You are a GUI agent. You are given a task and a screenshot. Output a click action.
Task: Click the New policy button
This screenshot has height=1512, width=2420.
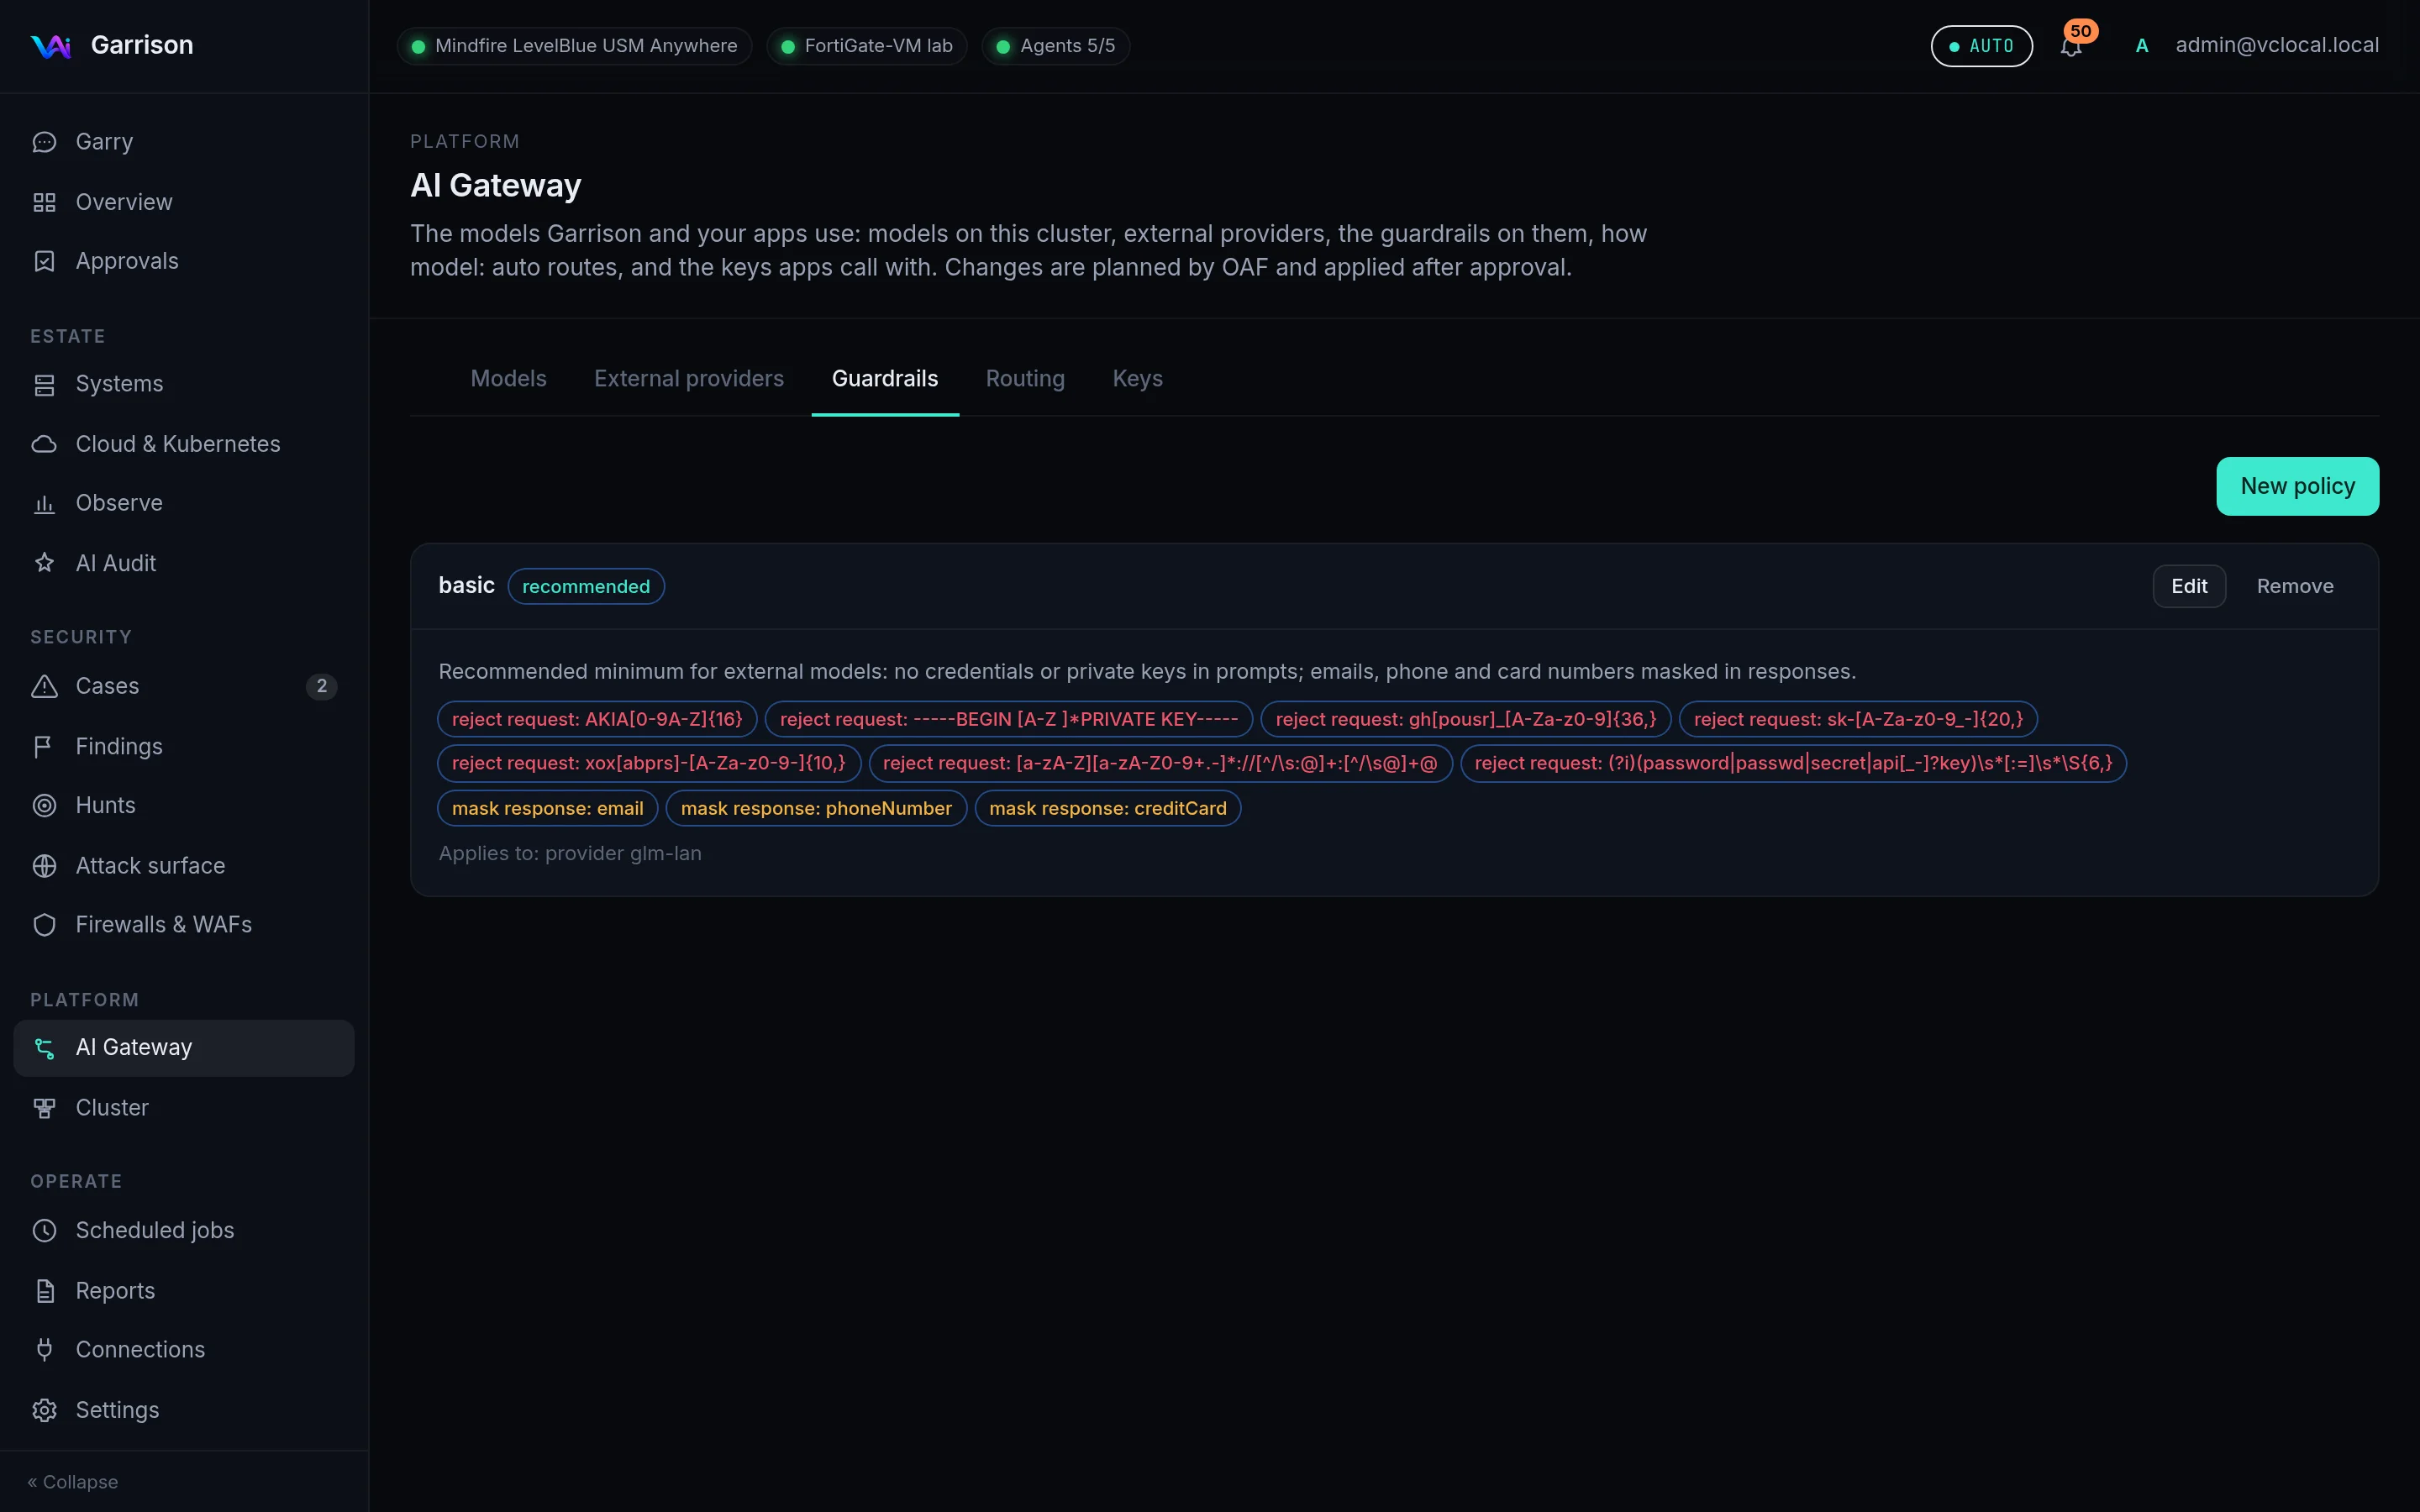(x=2297, y=486)
